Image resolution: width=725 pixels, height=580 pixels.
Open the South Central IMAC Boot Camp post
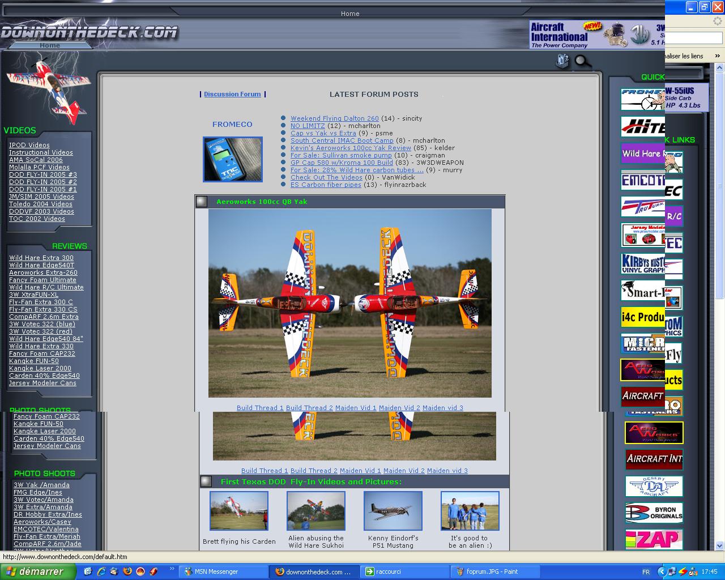point(342,140)
